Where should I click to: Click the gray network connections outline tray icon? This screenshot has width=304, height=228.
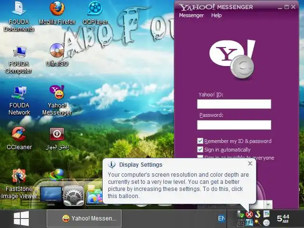tap(241, 223)
